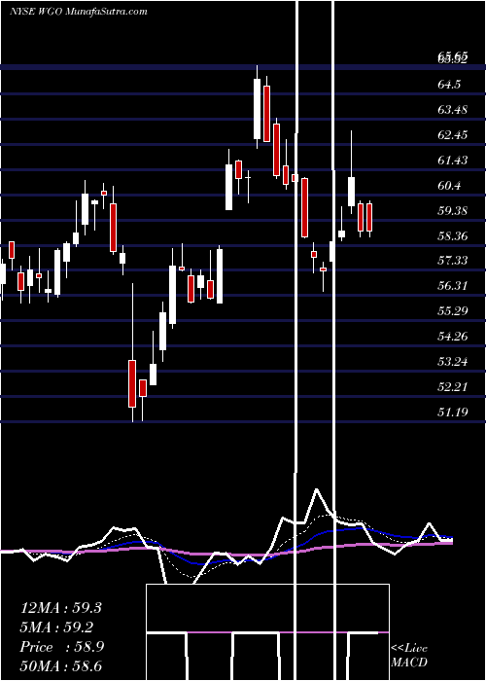Click the 63.48 price axis label
The image size is (486, 681).
tap(453, 109)
